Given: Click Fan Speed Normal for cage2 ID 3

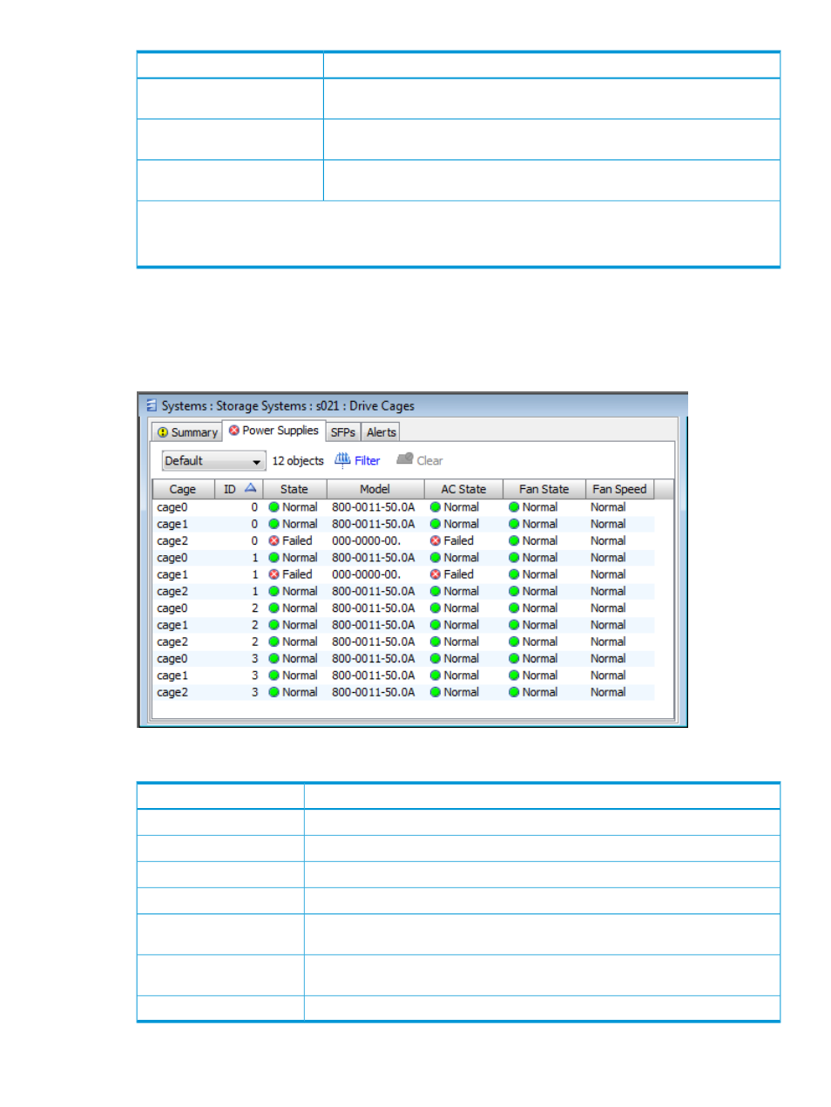Looking at the screenshot, I should pos(608,693).
